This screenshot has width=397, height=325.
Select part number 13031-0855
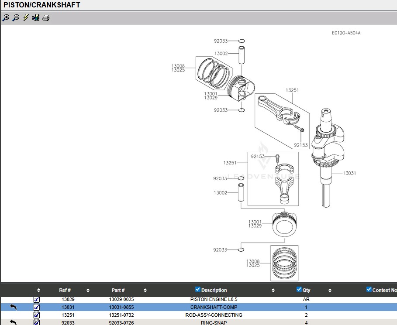pos(121,307)
